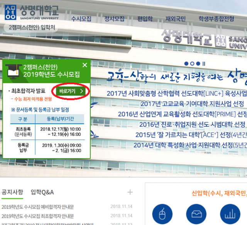Select the third slider dot indicator
247x225 pixels.
click(x=198, y=63)
